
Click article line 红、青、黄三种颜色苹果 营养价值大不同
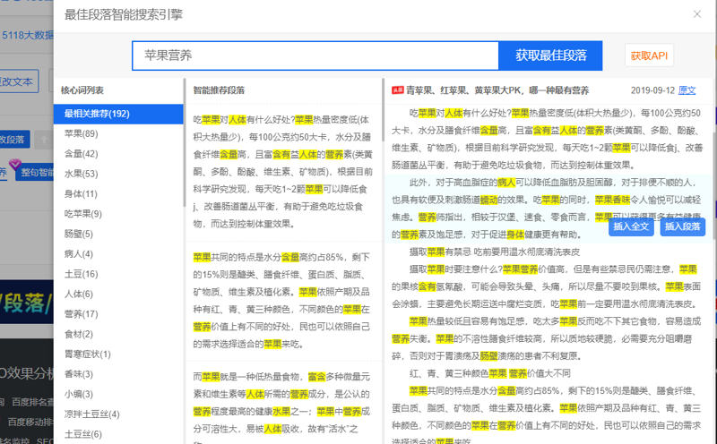489,373
